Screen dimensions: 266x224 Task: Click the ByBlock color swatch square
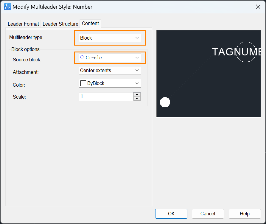point(83,83)
